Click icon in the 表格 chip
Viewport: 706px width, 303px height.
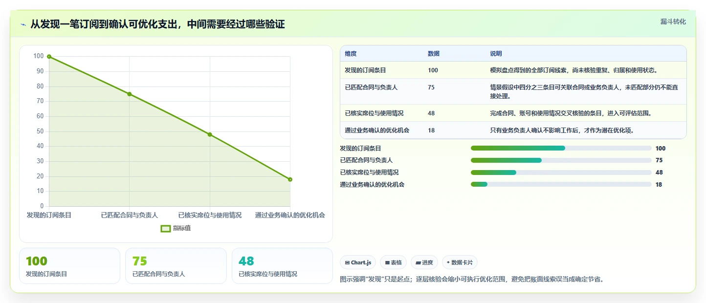pyautogui.click(x=387, y=263)
